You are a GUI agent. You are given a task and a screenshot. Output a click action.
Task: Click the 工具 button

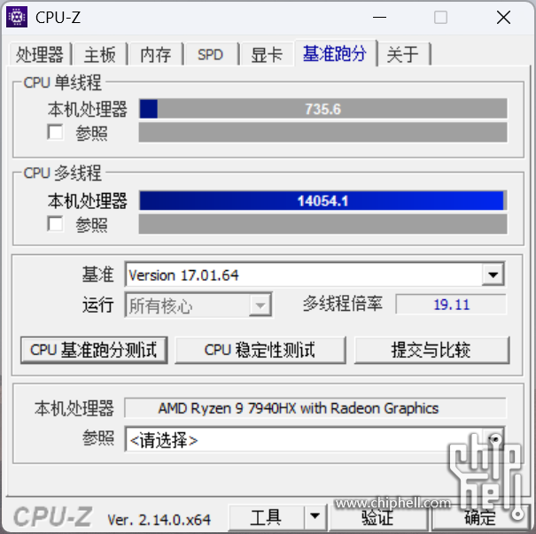[266, 517]
